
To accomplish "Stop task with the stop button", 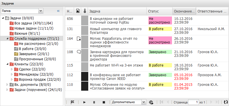I will (x=104, y=102).
